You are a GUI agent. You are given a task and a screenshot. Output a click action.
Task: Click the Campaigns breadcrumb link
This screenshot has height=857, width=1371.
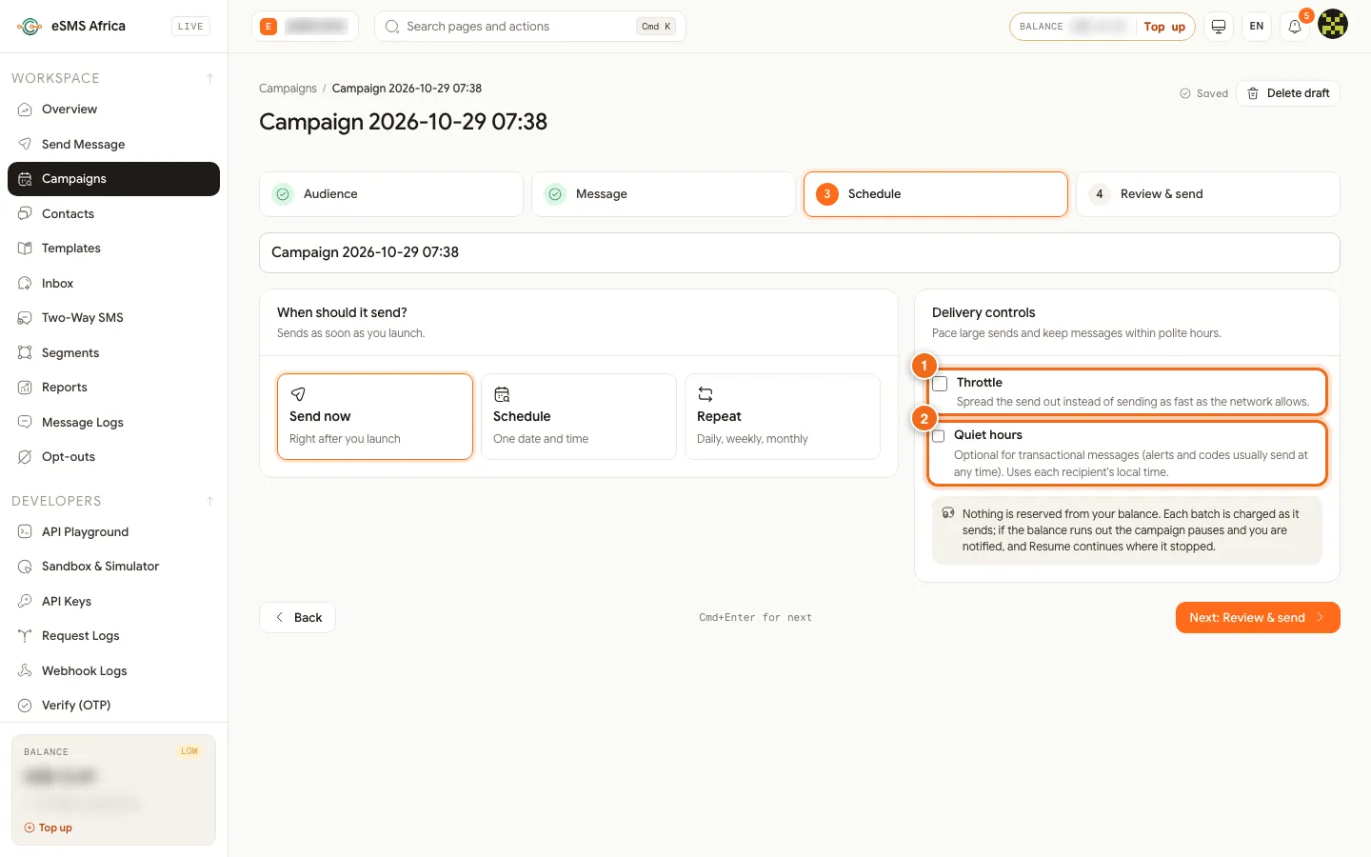pyautogui.click(x=288, y=89)
